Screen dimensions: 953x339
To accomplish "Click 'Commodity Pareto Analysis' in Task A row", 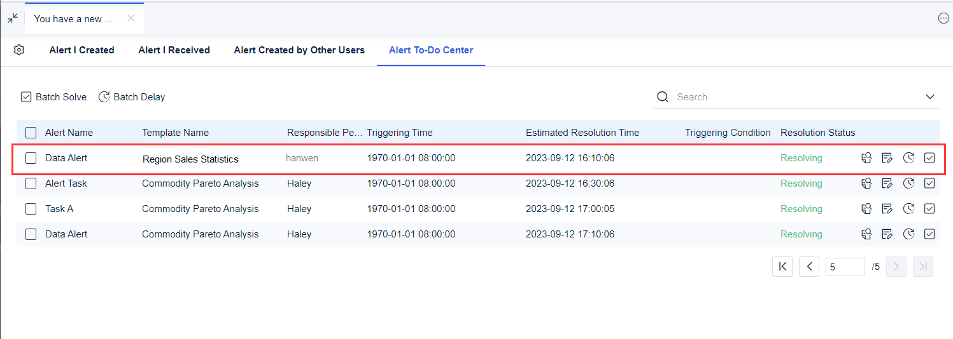I will tap(200, 209).
